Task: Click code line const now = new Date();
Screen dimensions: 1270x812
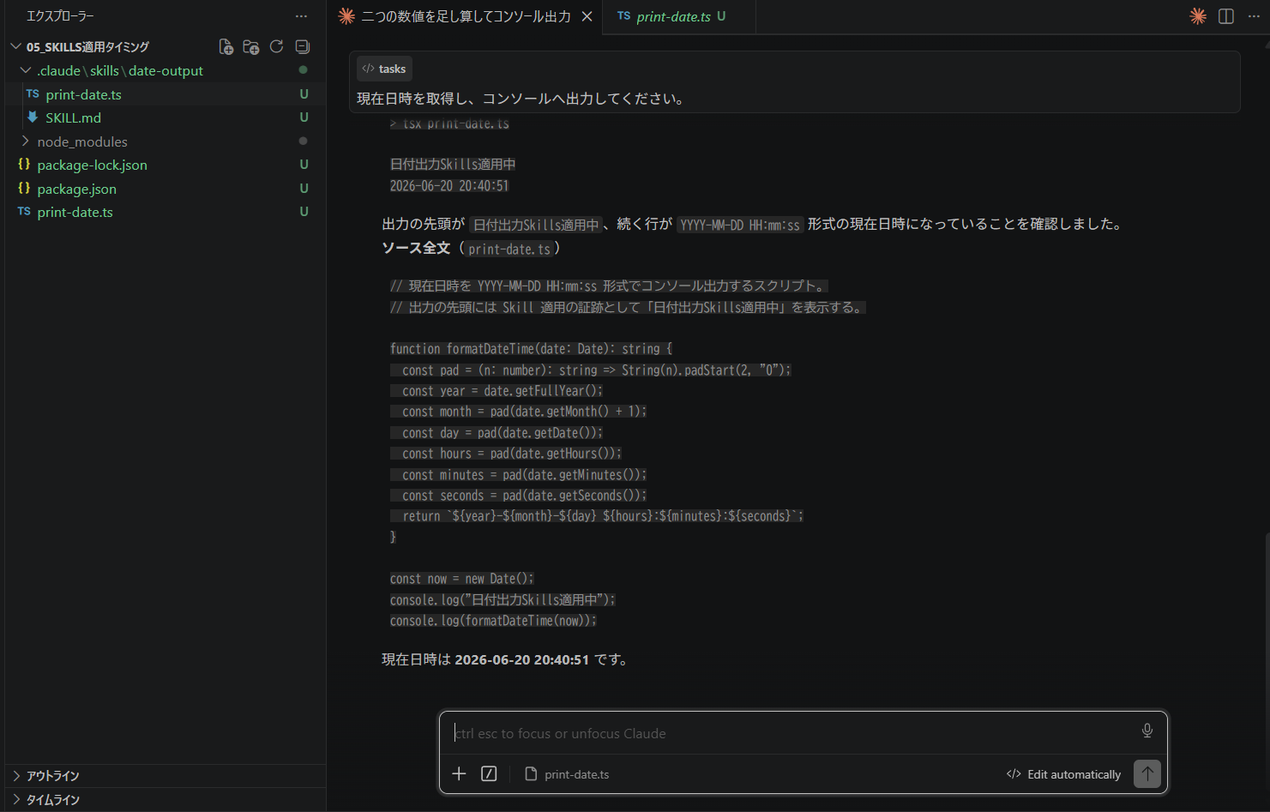Action: (x=462, y=579)
